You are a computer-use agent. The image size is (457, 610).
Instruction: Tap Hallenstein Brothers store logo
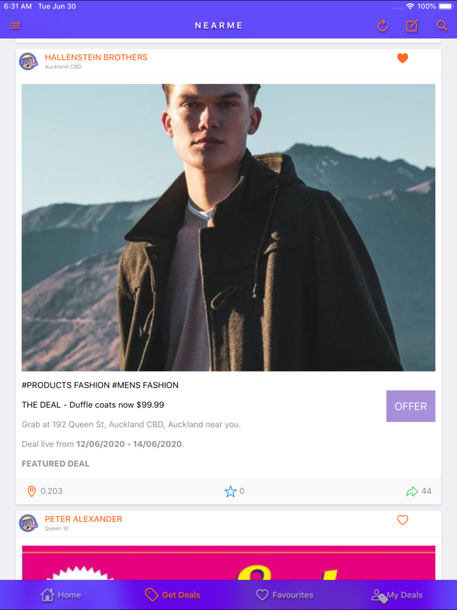tap(28, 61)
